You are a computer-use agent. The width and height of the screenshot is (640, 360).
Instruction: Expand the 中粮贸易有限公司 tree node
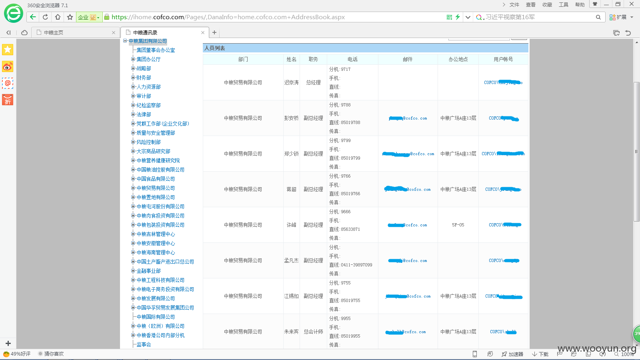click(133, 188)
